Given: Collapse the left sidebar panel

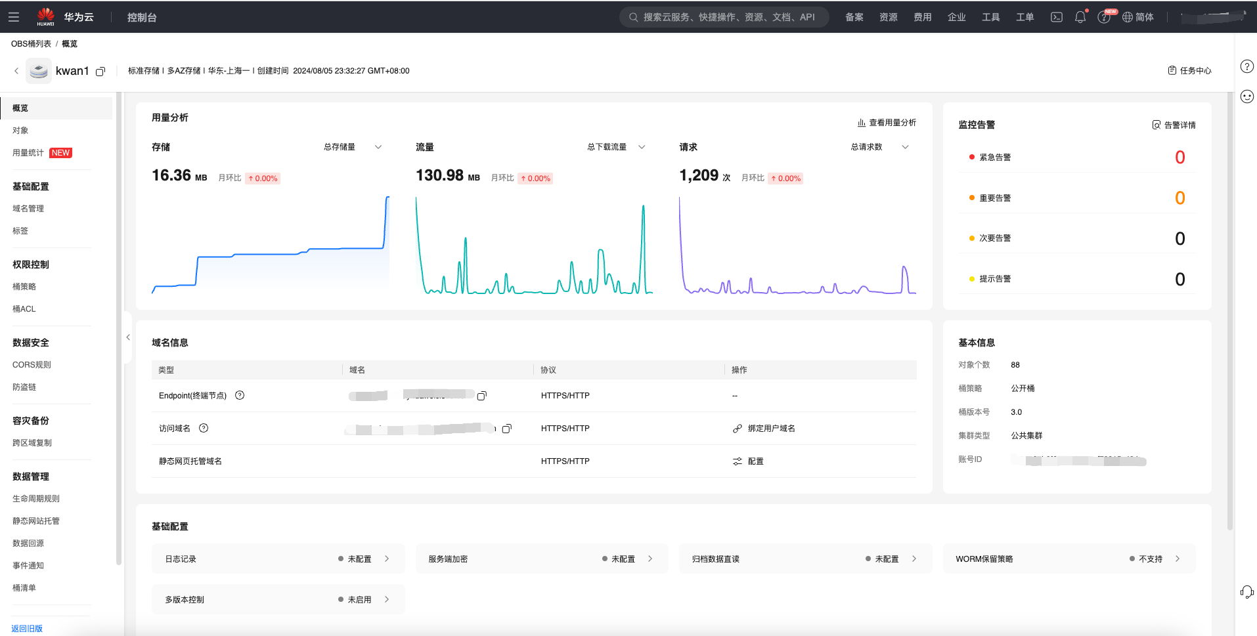Looking at the screenshot, I should tap(128, 337).
